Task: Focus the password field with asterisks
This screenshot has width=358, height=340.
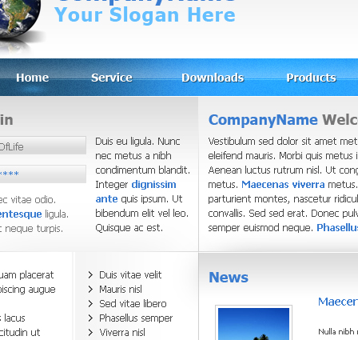Action: [42, 174]
